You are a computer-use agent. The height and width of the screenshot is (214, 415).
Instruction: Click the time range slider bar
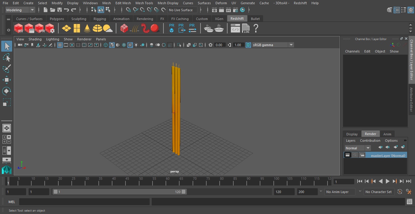point(119,192)
